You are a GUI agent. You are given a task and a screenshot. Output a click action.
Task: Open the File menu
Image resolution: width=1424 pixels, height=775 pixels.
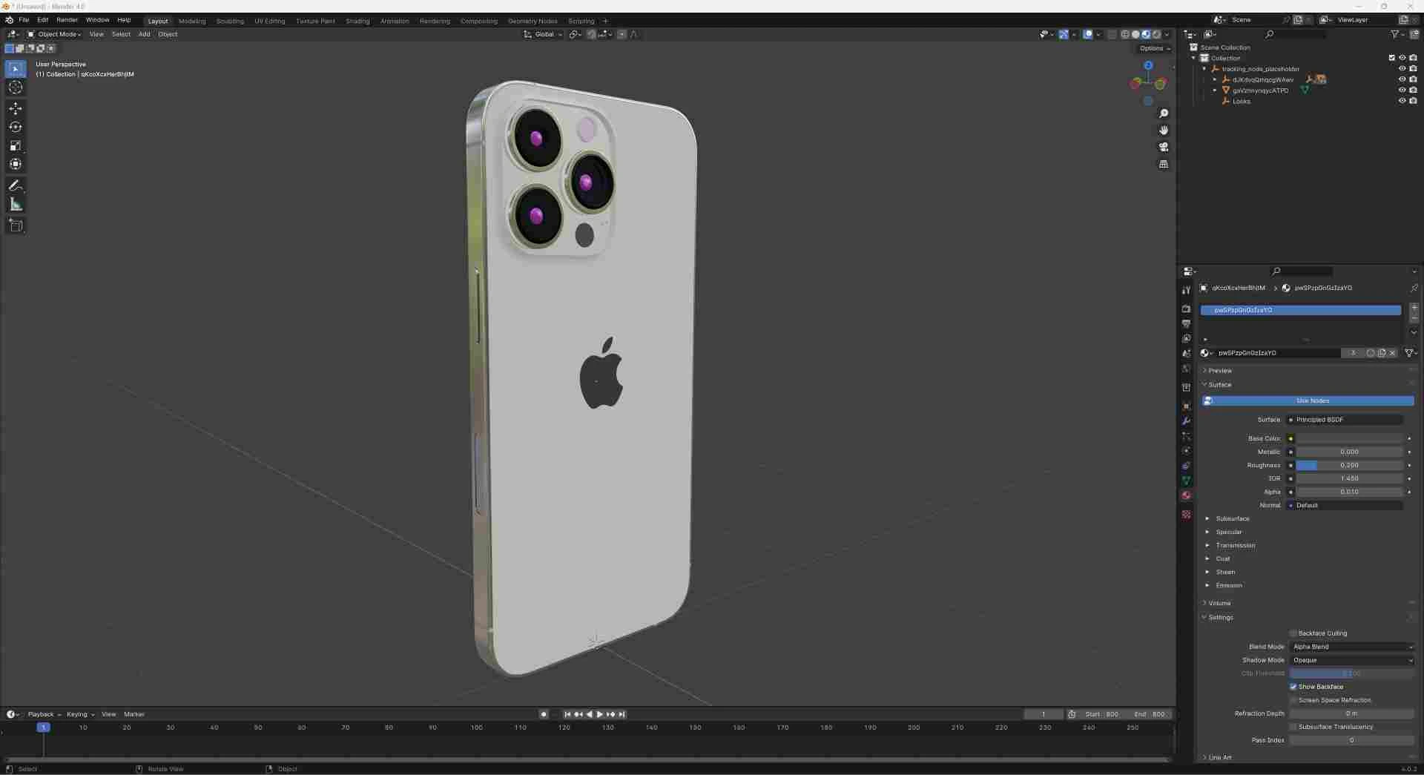[x=24, y=20]
